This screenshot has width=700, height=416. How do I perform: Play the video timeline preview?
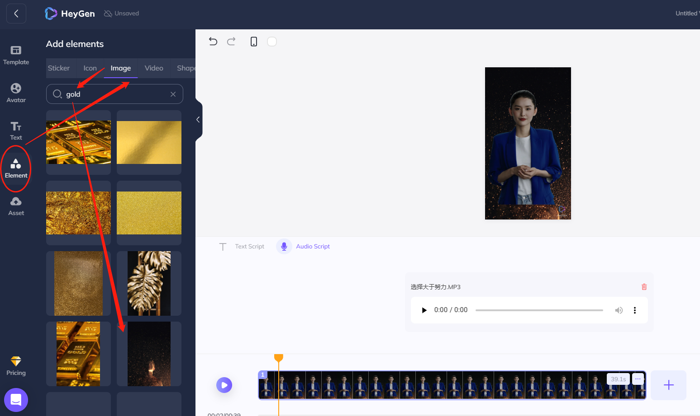click(224, 385)
